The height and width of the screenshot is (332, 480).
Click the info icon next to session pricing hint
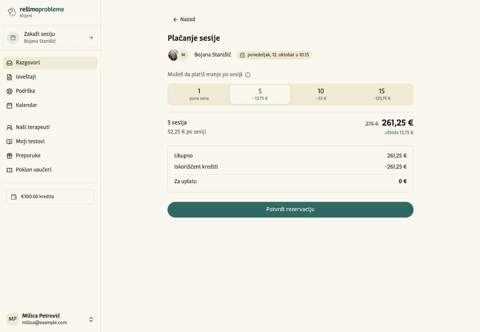click(x=248, y=75)
